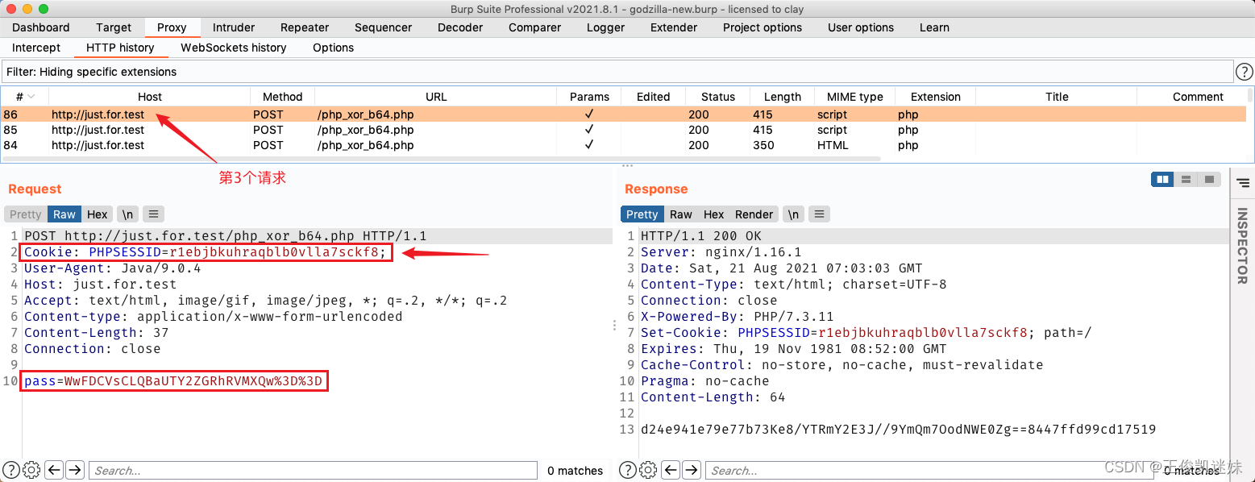
Task: Switch to stacked top-bottom layout view
Action: (x=1186, y=180)
